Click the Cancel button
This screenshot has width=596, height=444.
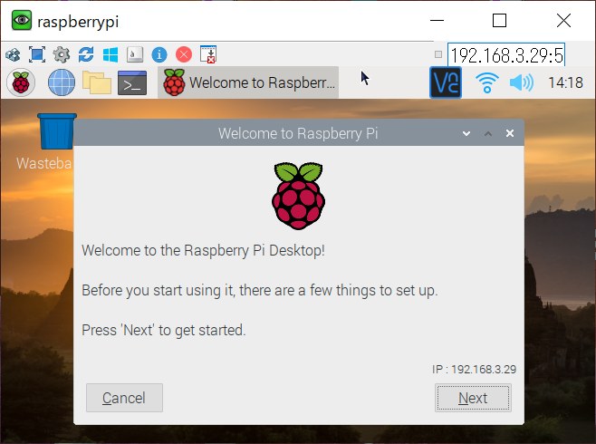pyautogui.click(x=124, y=398)
